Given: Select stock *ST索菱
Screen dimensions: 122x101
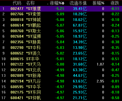Looking at the screenshot, I should [x=33, y=14].
